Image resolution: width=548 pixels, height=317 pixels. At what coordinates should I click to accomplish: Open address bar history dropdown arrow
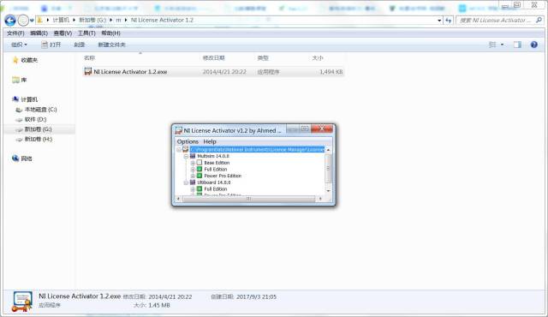point(439,21)
